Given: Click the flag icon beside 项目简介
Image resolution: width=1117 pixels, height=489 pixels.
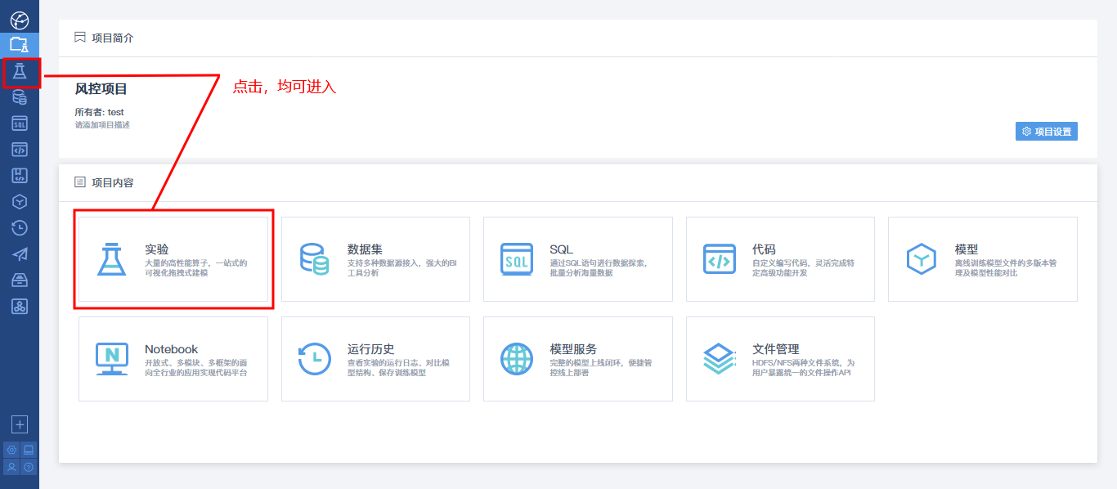Looking at the screenshot, I should pos(80,38).
